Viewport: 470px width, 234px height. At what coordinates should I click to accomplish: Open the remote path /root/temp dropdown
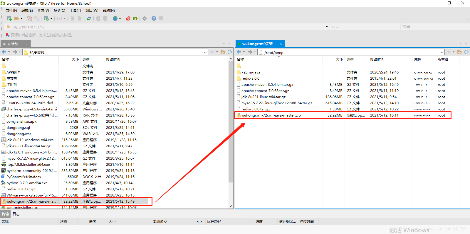(442, 52)
